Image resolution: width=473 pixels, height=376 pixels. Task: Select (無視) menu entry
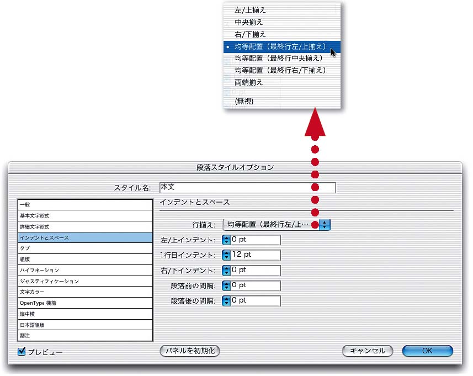(281, 101)
